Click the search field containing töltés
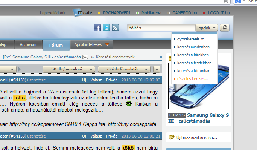Viewport: 257px width, 150px height. coord(161,28)
